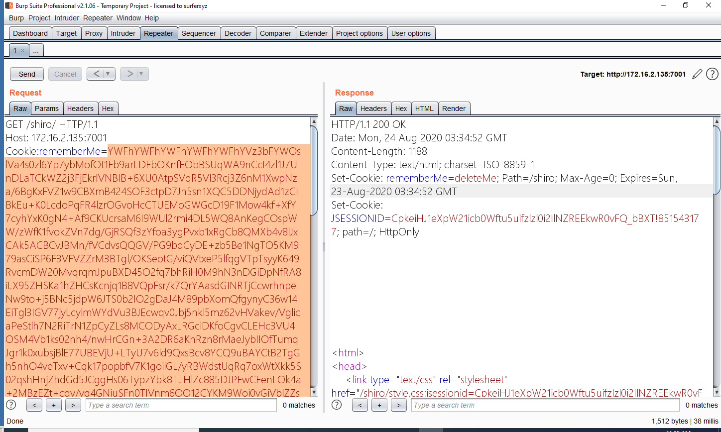This screenshot has width=721, height=432.
Task: Open forward history dropdown arrow
Action: (x=142, y=74)
